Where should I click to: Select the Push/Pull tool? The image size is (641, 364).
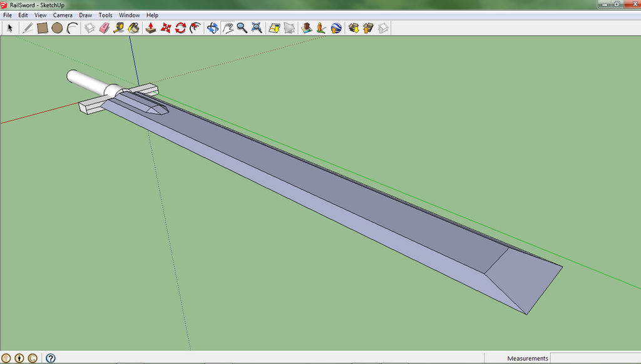pos(151,28)
